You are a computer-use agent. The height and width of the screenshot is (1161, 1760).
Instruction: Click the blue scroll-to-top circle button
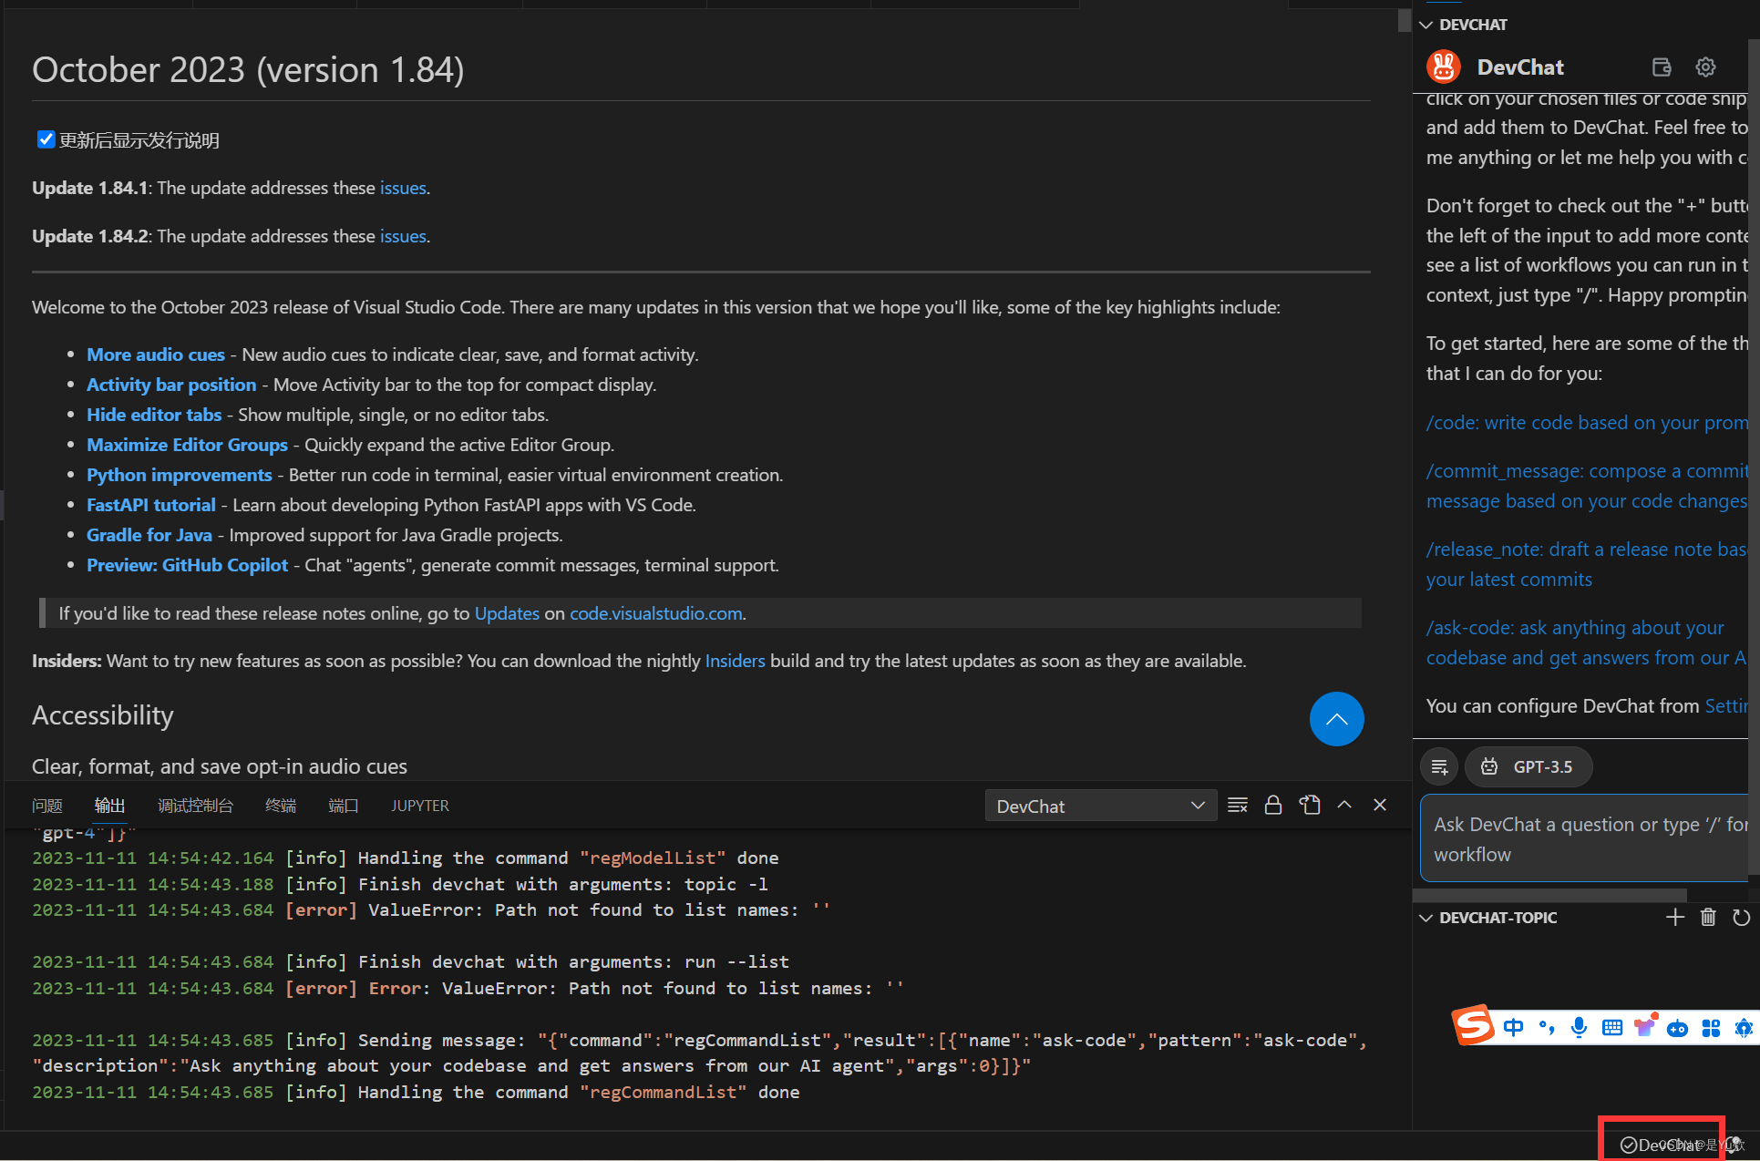click(1336, 719)
